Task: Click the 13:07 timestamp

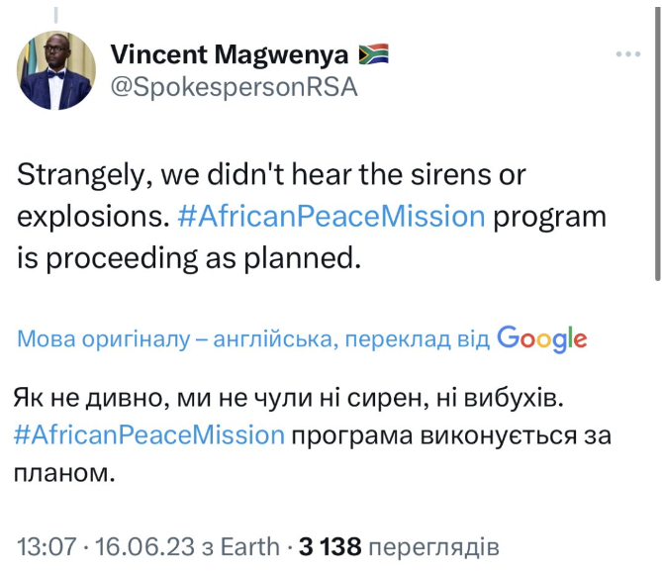Action: [x=46, y=546]
